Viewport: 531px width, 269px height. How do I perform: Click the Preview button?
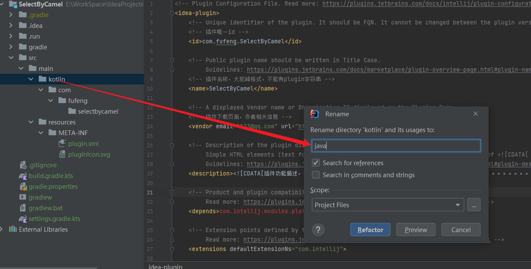416,230
